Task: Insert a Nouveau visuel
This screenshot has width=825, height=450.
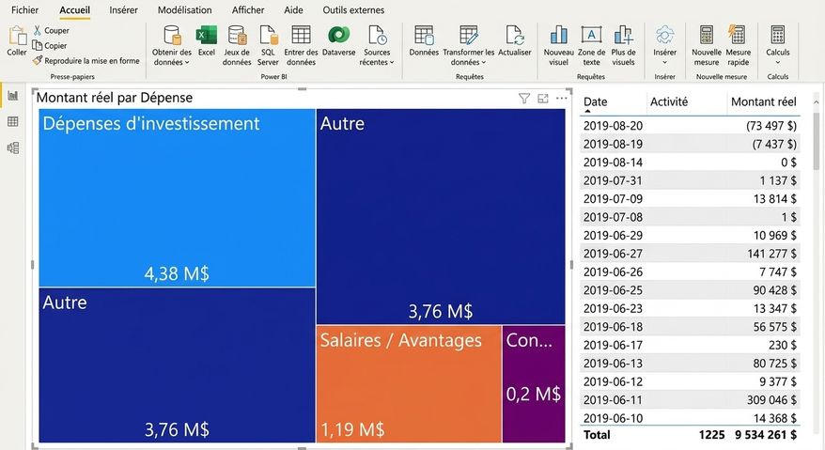Action: click(559, 46)
